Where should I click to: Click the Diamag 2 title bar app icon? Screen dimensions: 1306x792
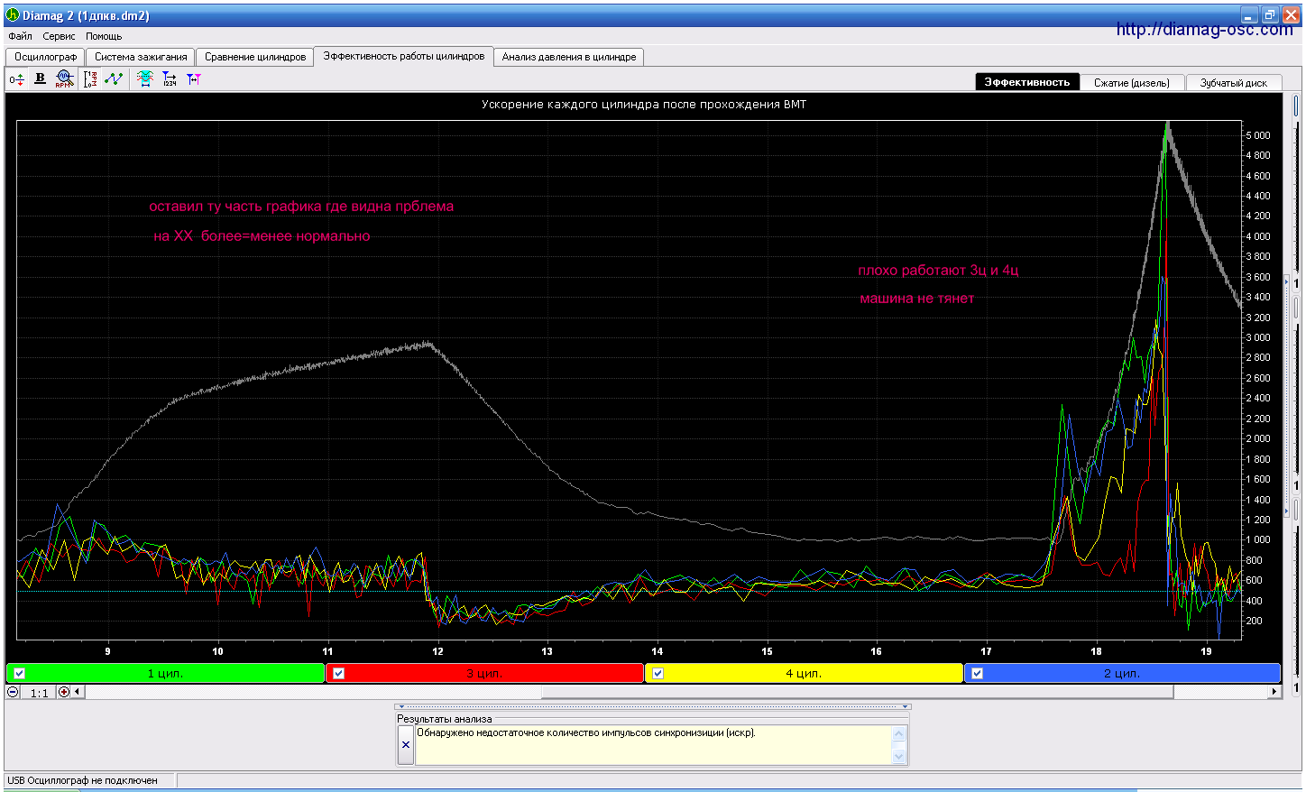click(13, 15)
